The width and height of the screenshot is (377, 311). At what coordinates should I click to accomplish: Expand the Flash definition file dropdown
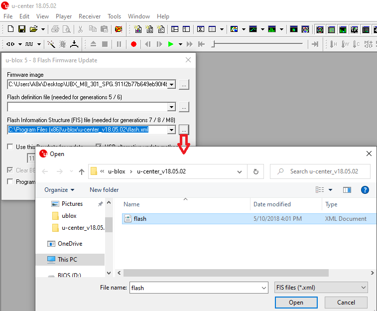tap(172, 107)
